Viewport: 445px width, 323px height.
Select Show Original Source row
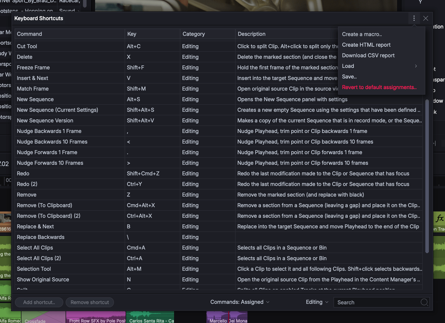tap(219, 279)
